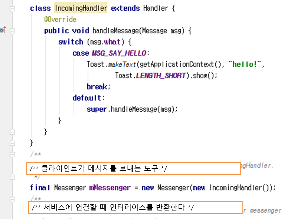This screenshot has width=292, height=219.
Task: Click the getApplicationContext() call
Action: coord(181,64)
